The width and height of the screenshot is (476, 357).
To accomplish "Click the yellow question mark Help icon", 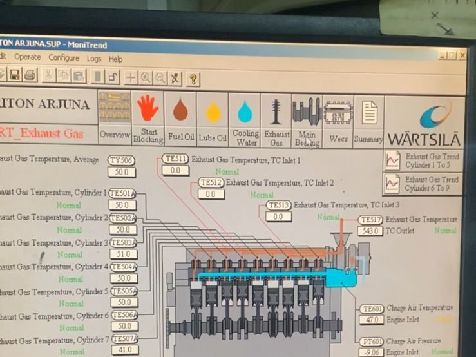I will pos(193,79).
